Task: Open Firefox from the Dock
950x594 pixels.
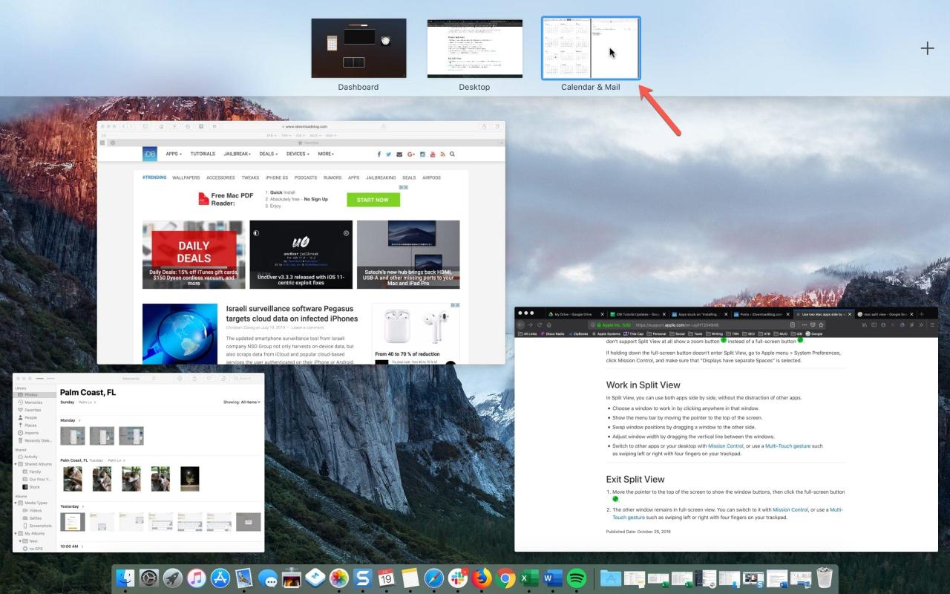Action: pos(482,578)
